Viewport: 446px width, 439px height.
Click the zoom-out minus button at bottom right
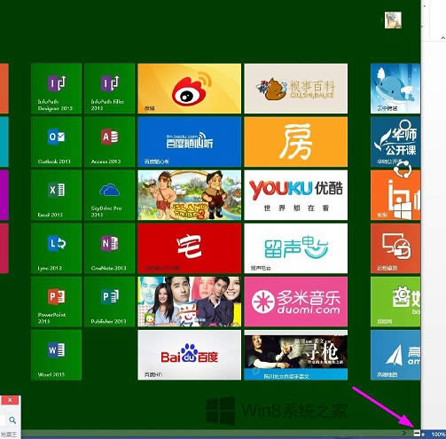[417, 434]
